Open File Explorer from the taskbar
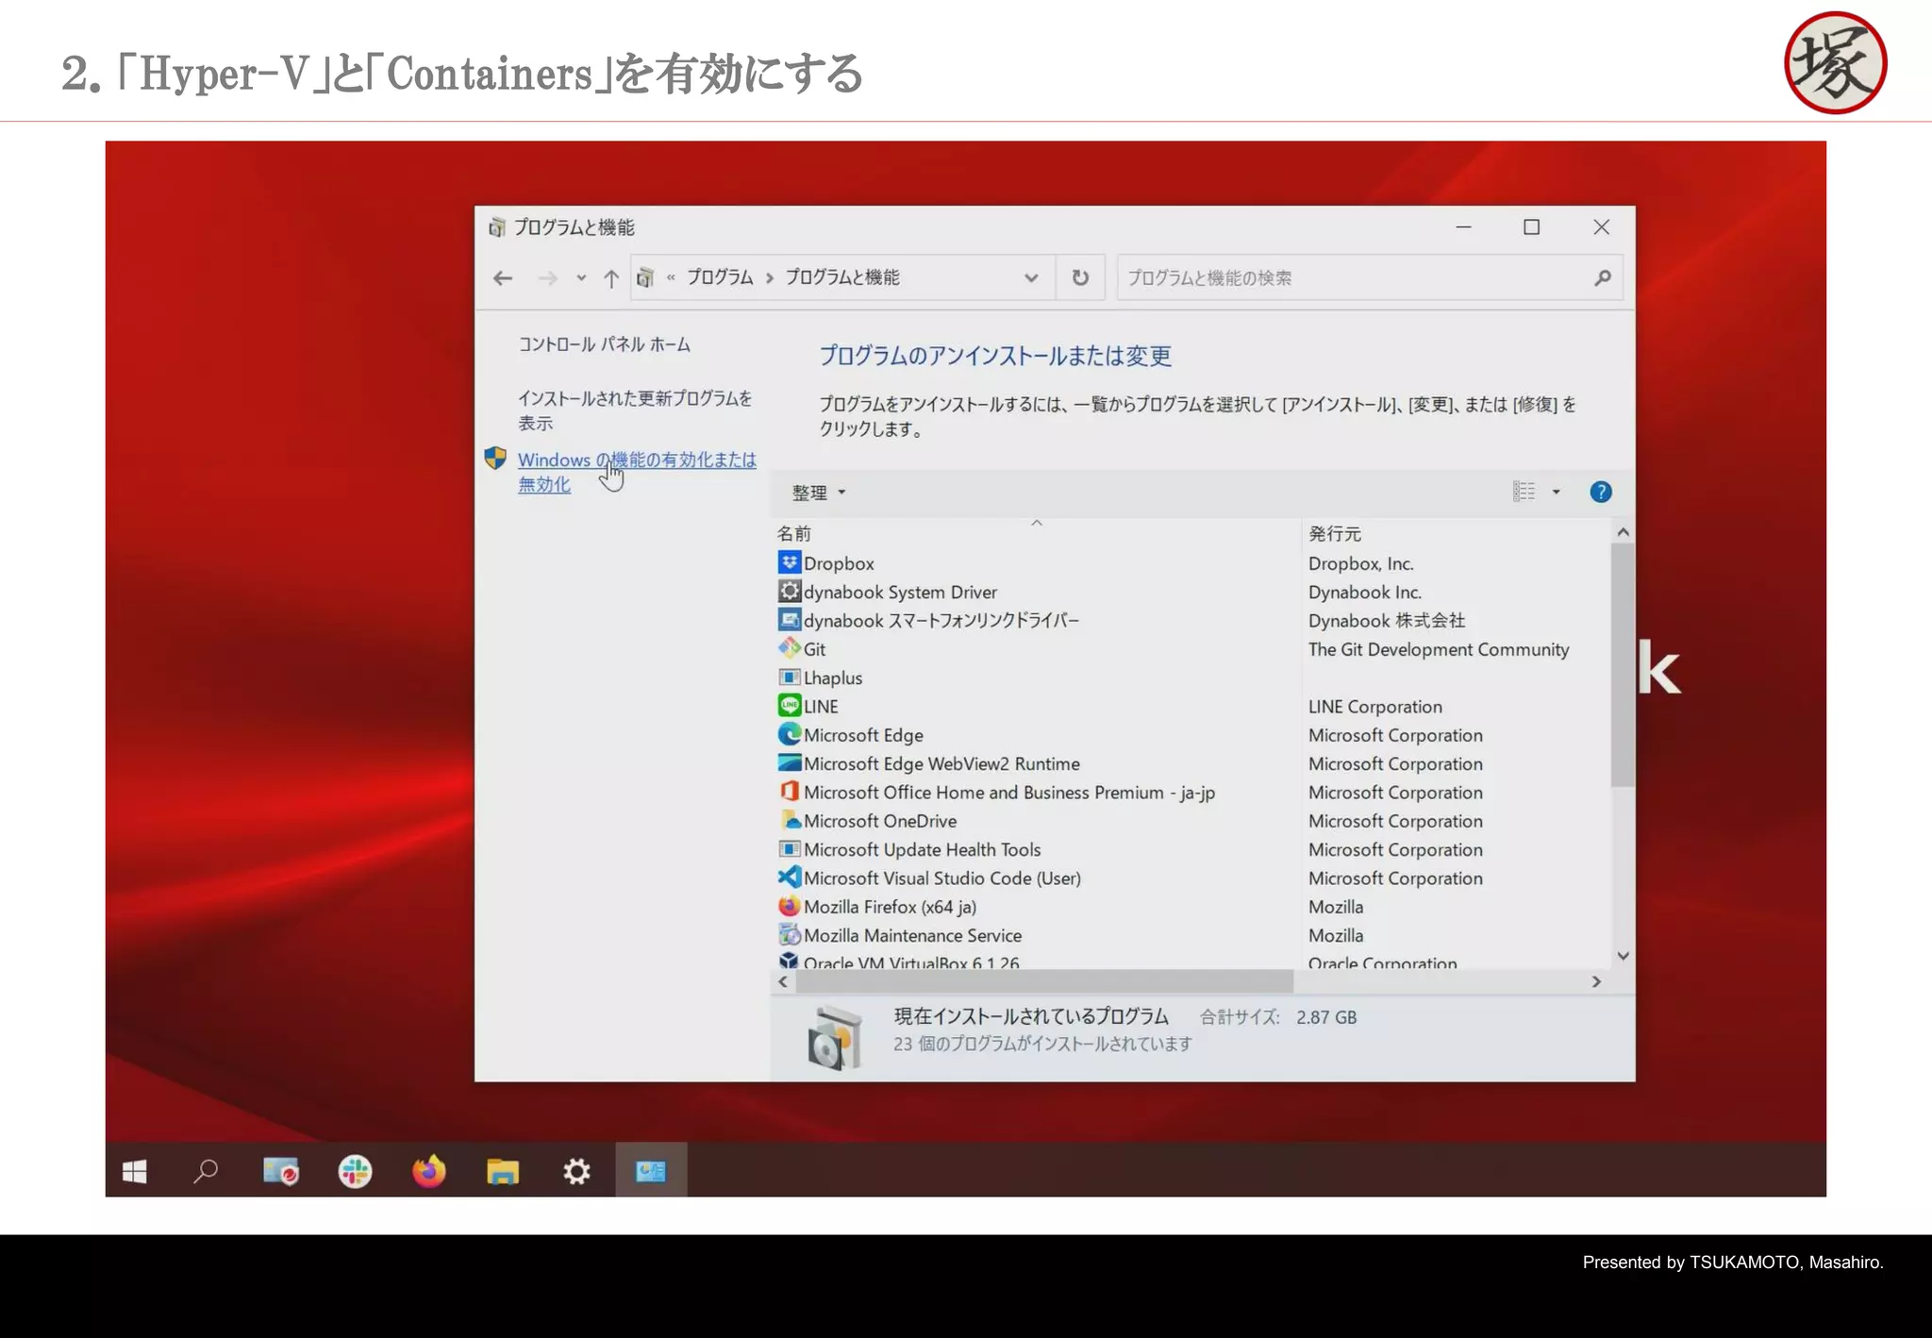 point(503,1171)
